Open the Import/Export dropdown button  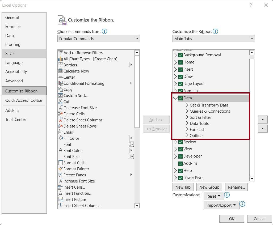coord(221,205)
